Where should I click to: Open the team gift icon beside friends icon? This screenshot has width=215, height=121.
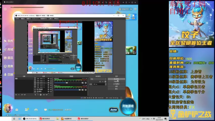click(36, 110)
